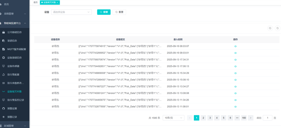Open the 请选择设备 device dropdown

point(71,12)
